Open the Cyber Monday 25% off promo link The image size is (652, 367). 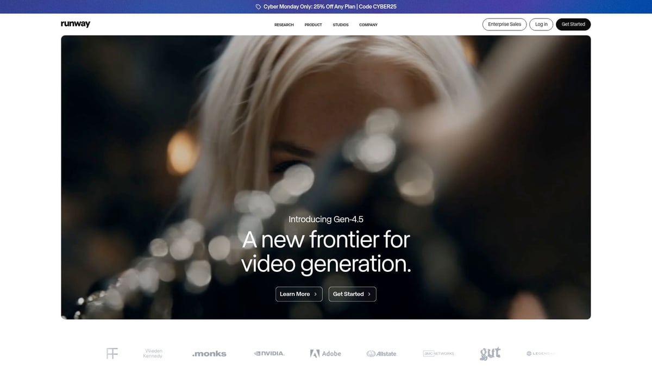(x=329, y=7)
